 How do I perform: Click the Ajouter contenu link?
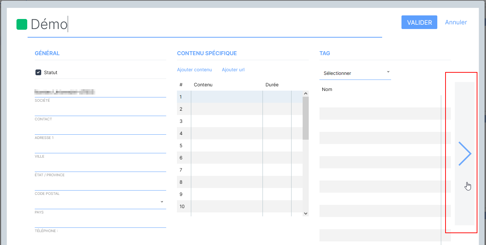[x=194, y=70]
